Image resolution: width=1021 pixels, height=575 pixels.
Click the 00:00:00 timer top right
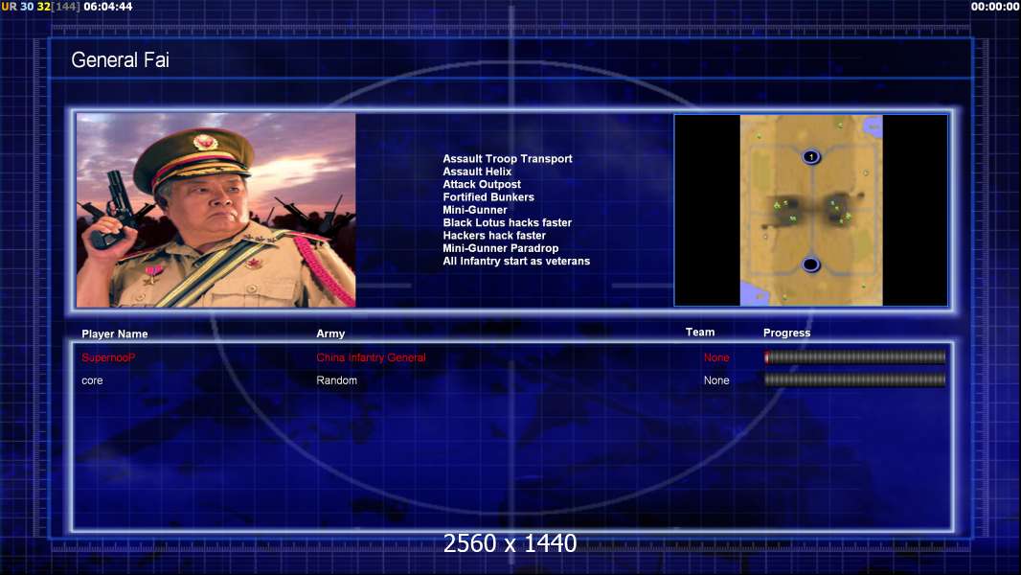click(995, 7)
